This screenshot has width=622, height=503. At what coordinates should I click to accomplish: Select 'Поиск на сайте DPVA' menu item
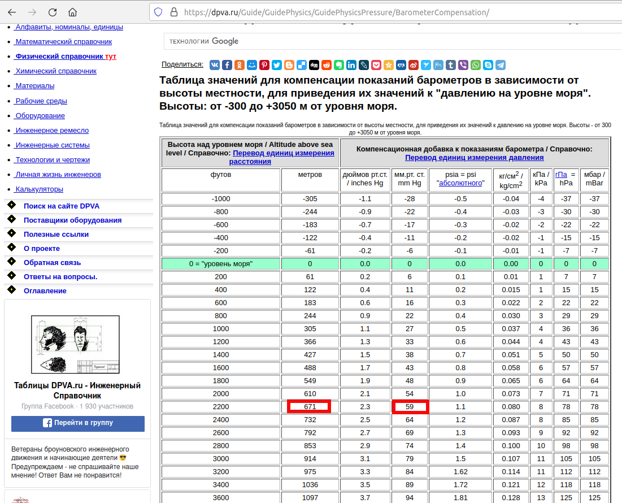[x=61, y=206]
